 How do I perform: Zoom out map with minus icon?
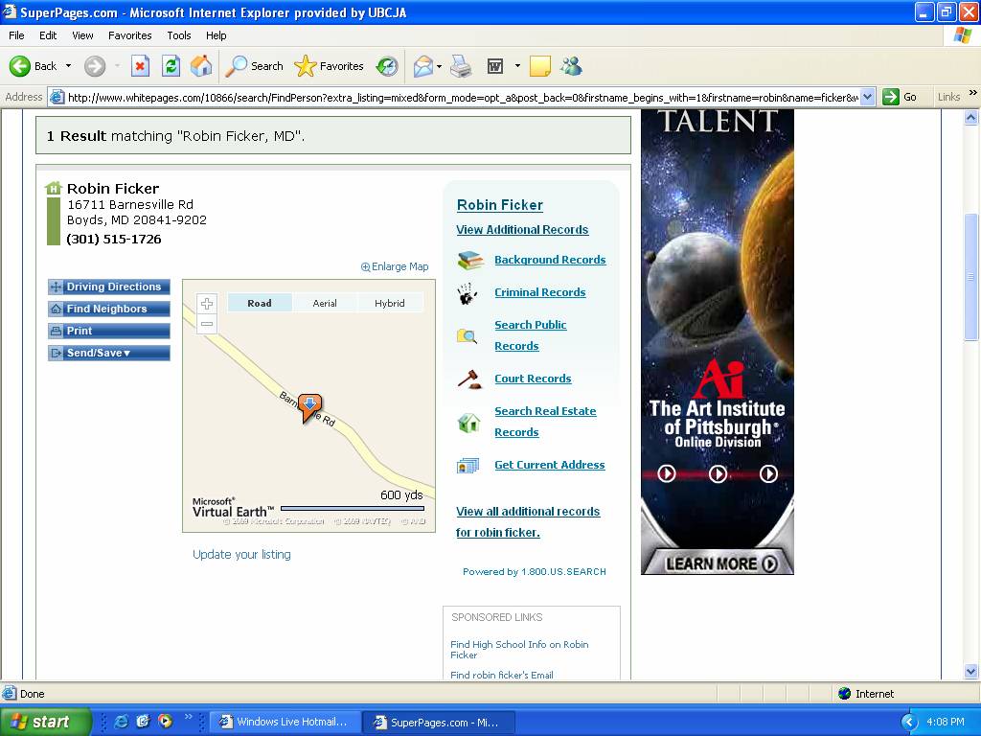[207, 324]
